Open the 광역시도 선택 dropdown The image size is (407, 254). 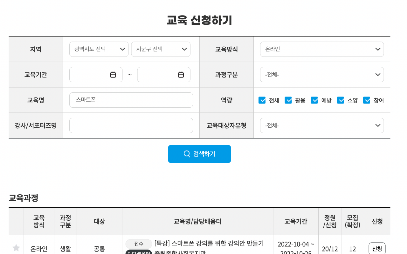tap(99, 49)
